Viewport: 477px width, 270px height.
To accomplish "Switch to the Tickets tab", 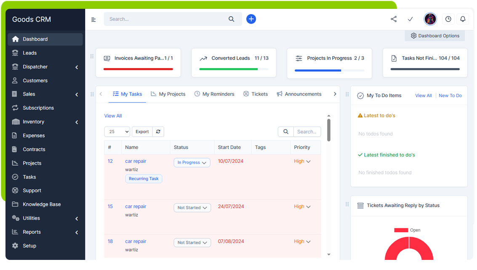I will [256, 94].
